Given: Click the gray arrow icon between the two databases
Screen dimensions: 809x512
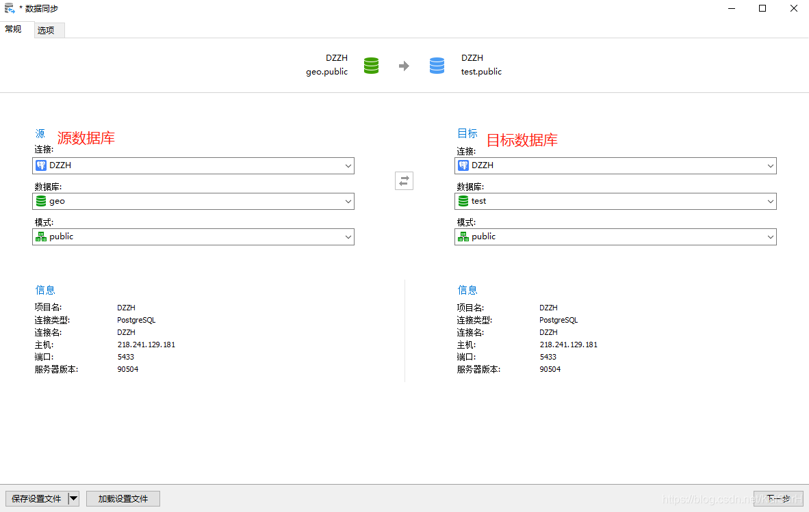Looking at the screenshot, I should tap(404, 65).
